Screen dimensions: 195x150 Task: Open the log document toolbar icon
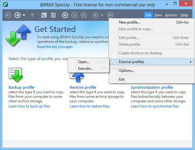[x=53, y=15]
